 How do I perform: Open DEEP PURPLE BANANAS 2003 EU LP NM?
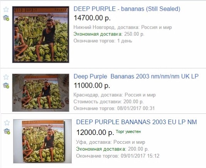(137, 122)
